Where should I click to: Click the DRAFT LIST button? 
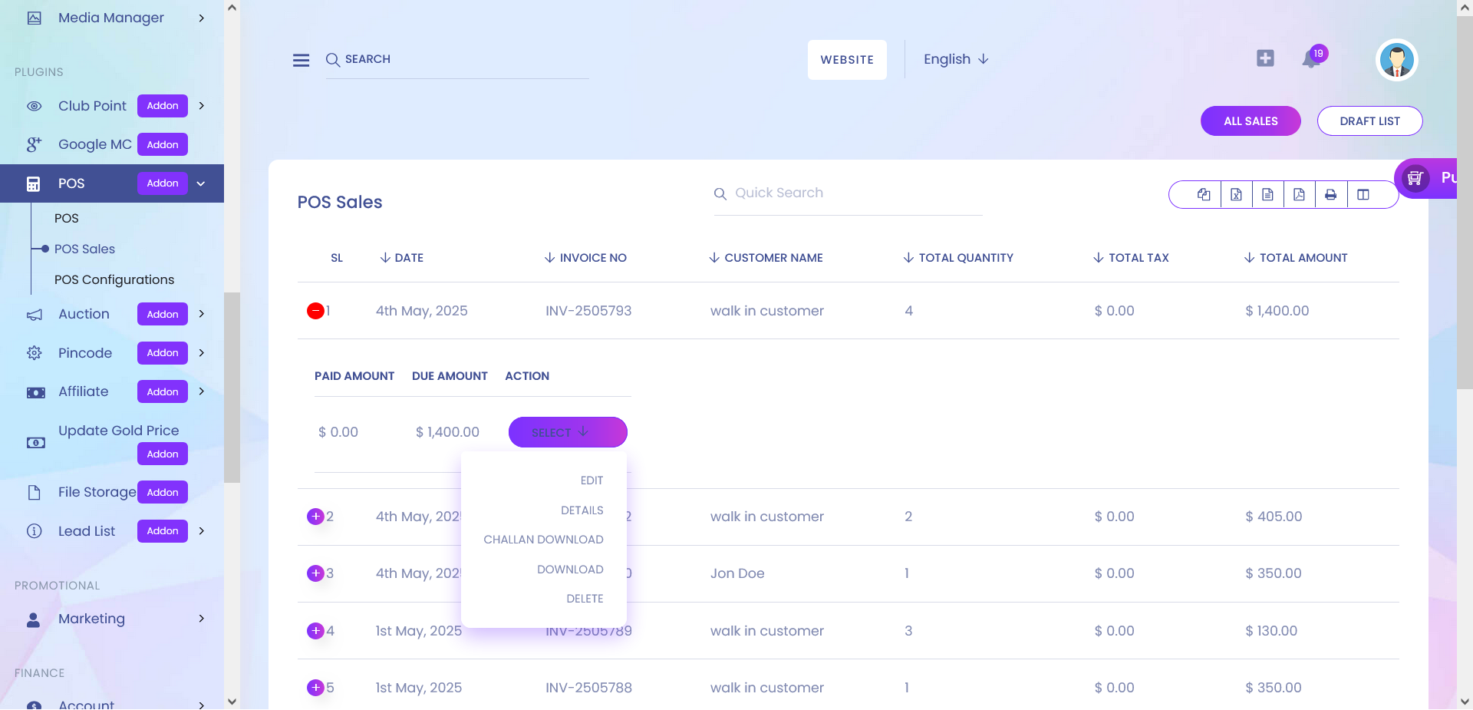[1369, 121]
